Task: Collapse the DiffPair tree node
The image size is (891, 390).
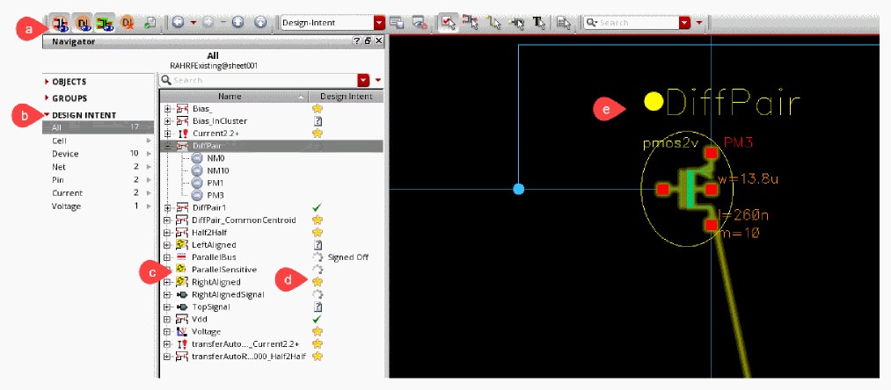Action: click(167, 146)
